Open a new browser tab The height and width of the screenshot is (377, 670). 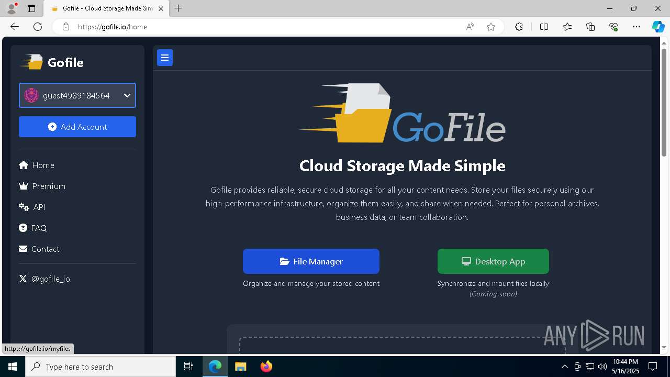coord(178,8)
